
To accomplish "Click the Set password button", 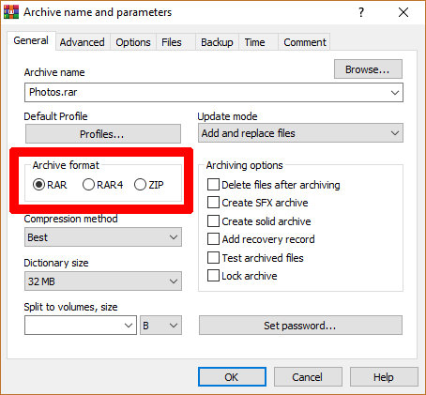I will coord(300,326).
